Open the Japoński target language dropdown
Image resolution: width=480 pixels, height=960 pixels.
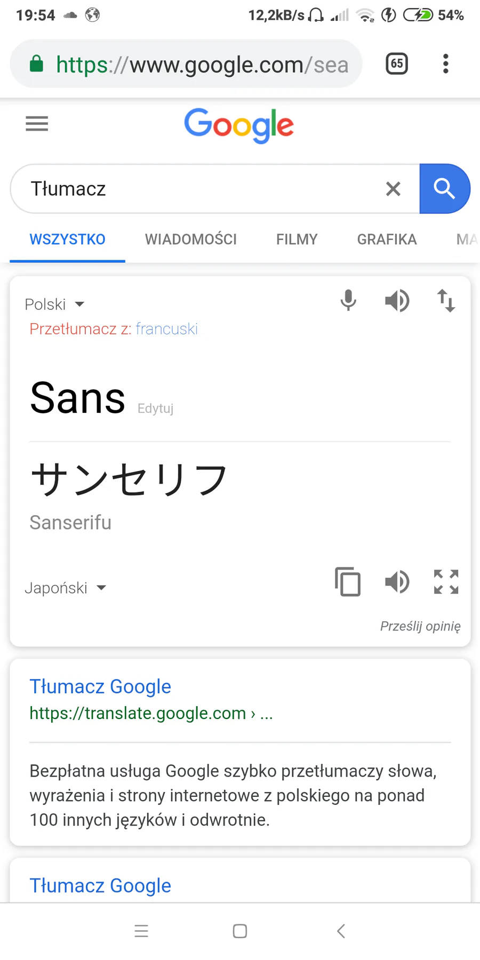tap(65, 588)
